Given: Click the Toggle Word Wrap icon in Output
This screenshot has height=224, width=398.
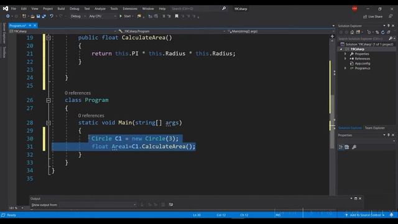Looking at the screenshot, I should pyautogui.click(x=171, y=205).
